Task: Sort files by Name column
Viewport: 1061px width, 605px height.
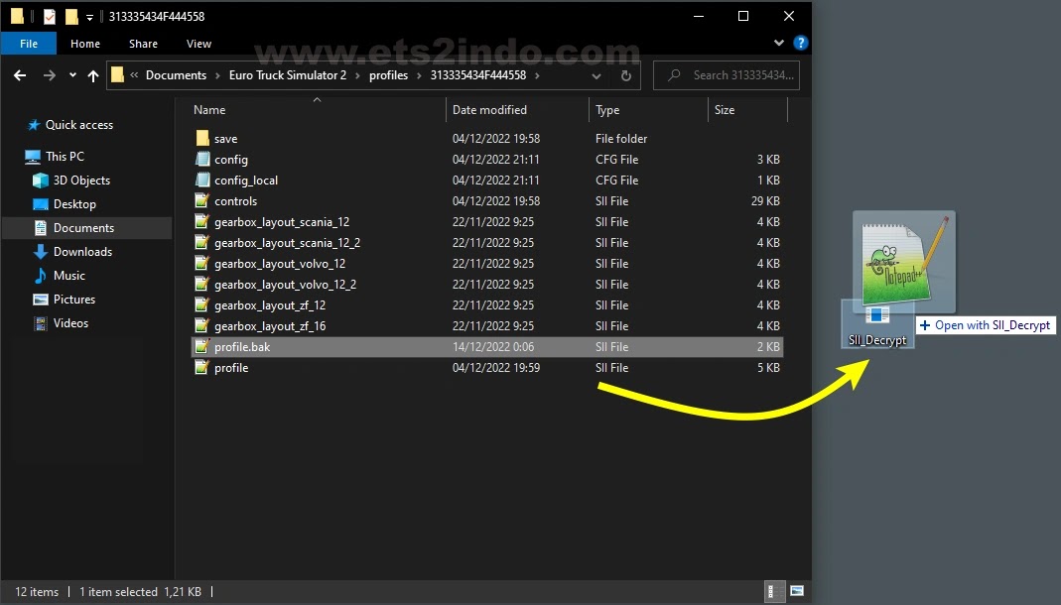Action: coord(209,109)
